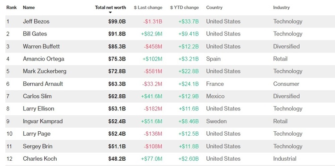Viewport: 335px width, 166px height.
Task: Click the sort arrow under Total net worth
Action: click(x=110, y=12)
